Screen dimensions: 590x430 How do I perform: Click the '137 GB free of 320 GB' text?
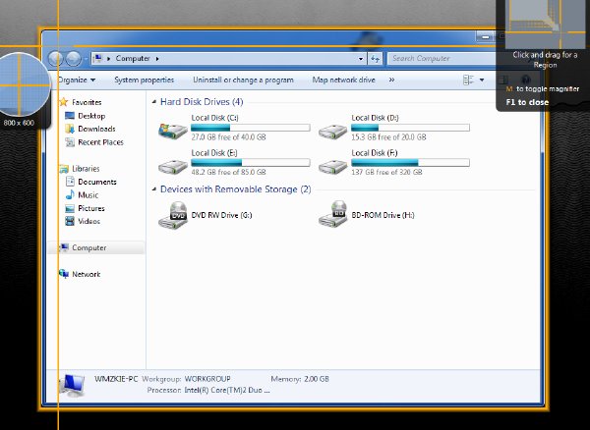[386, 173]
